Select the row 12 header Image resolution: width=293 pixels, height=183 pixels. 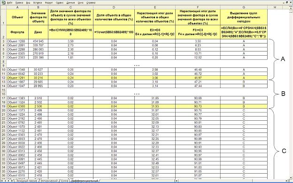point(3,78)
